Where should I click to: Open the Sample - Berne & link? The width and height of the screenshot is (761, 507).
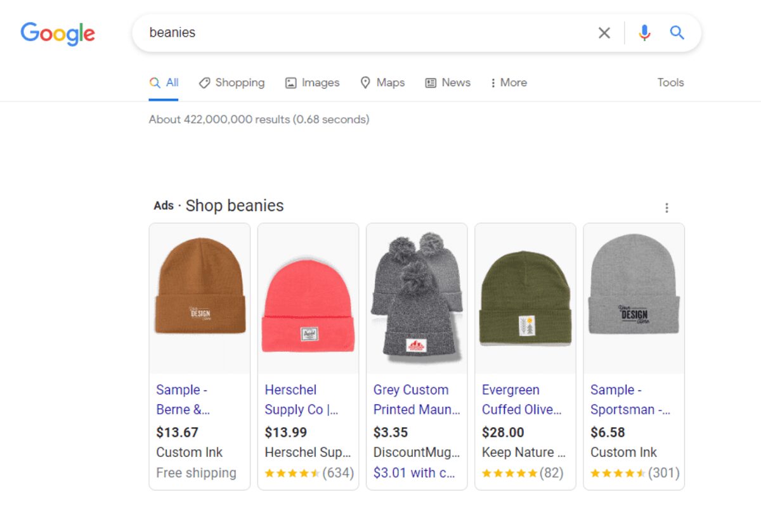183,400
